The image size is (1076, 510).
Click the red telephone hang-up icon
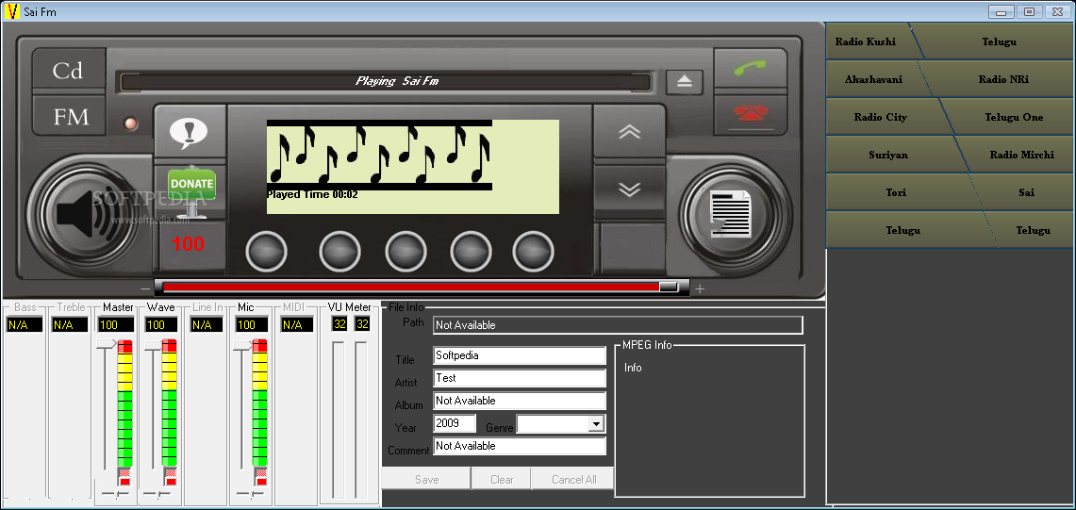point(750,115)
